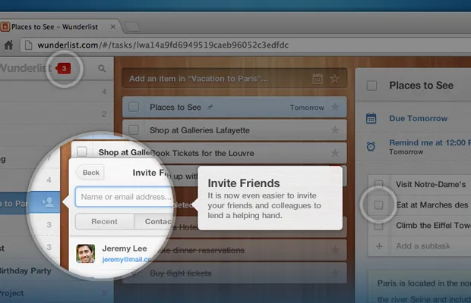This screenshot has width=471, height=303.
Task: Click the add-person share icon on list
Action: click(x=48, y=202)
